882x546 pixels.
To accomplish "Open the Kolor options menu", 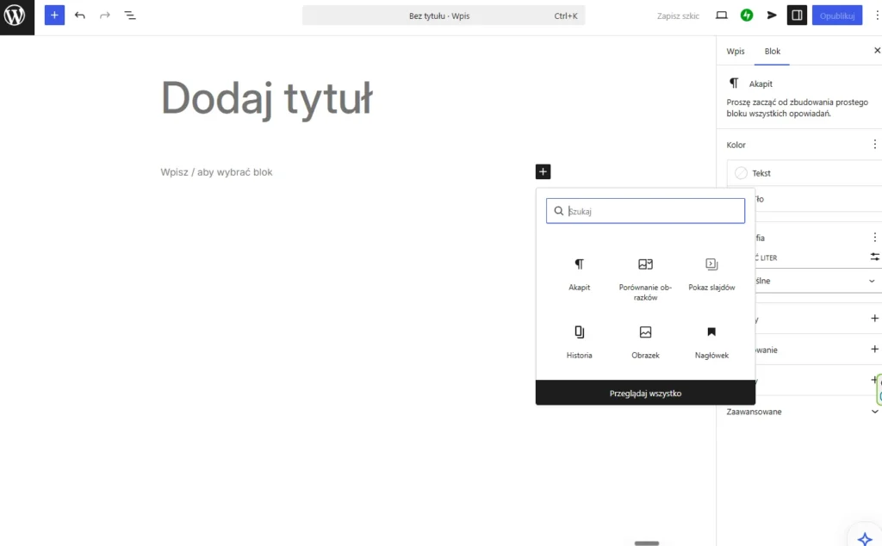I will pyautogui.click(x=875, y=145).
